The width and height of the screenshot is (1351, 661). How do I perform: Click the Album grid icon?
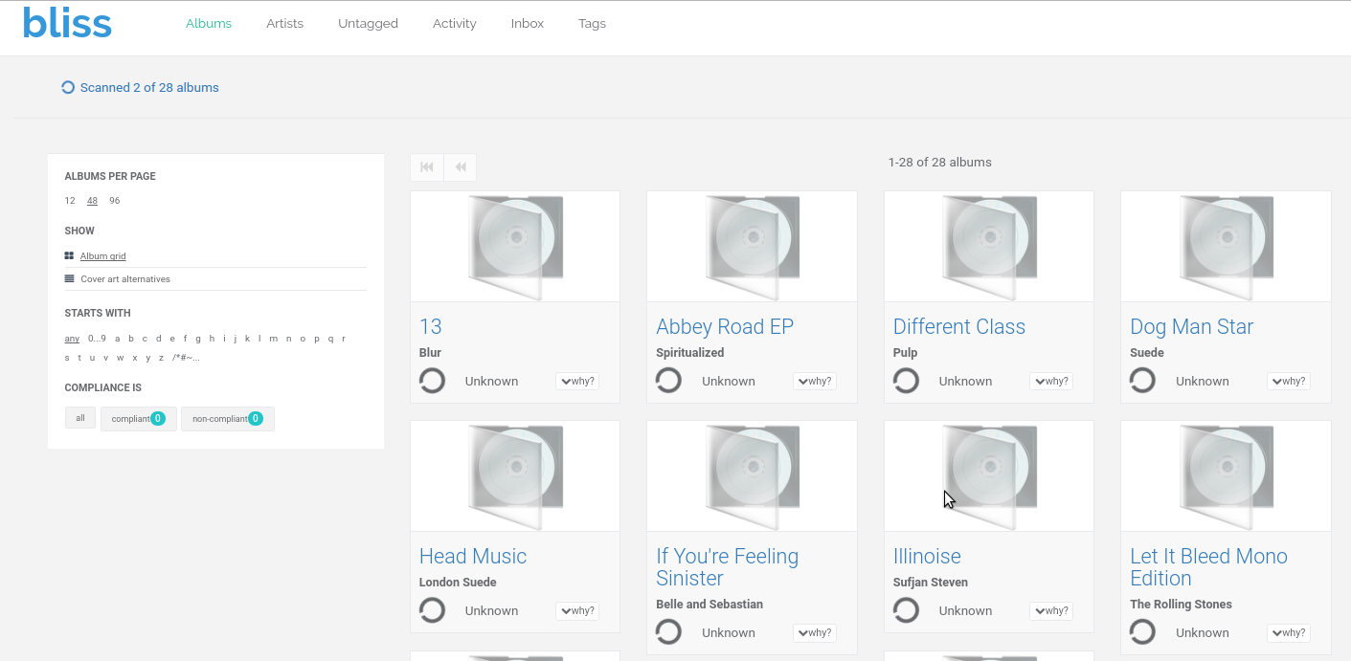tap(69, 256)
